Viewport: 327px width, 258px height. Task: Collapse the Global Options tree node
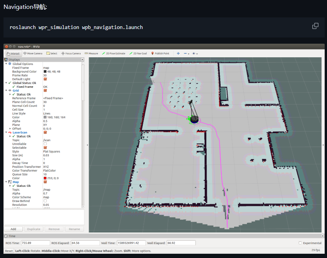[x=6, y=64]
